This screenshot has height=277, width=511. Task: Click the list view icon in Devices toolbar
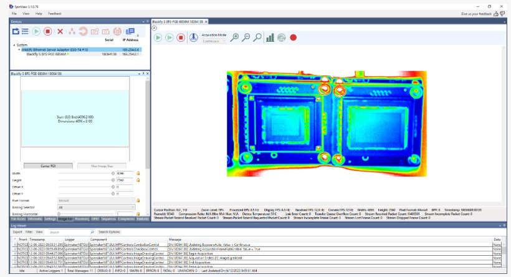25,31
